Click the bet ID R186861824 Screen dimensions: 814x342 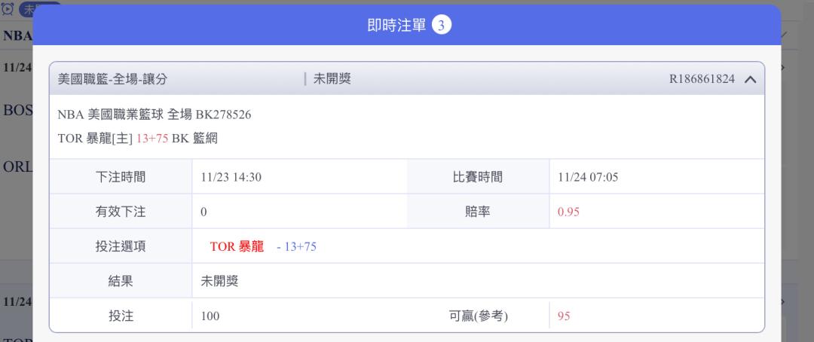click(x=702, y=79)
